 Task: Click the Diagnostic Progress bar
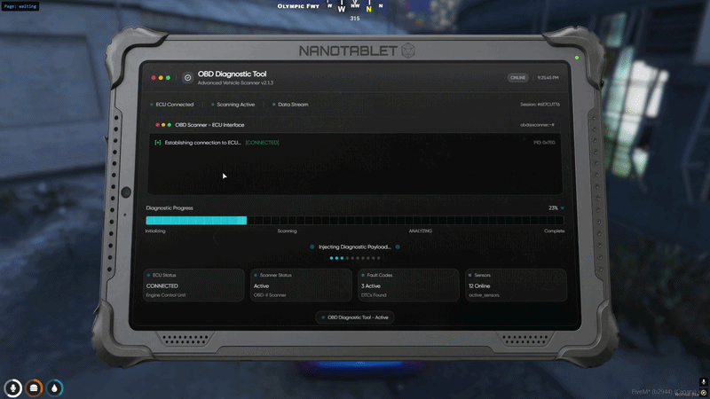tap(355, 220)
